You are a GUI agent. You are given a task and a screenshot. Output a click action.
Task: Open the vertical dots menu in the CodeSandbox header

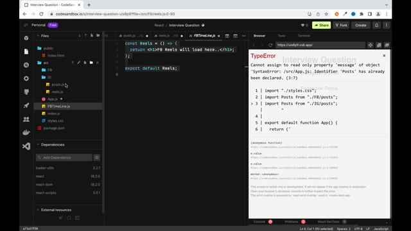[x=387, y=25]
